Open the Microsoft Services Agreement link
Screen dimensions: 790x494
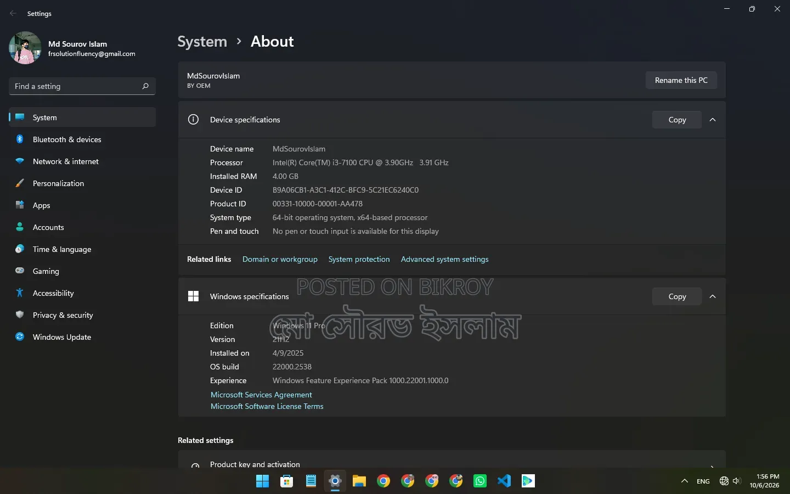261,395
